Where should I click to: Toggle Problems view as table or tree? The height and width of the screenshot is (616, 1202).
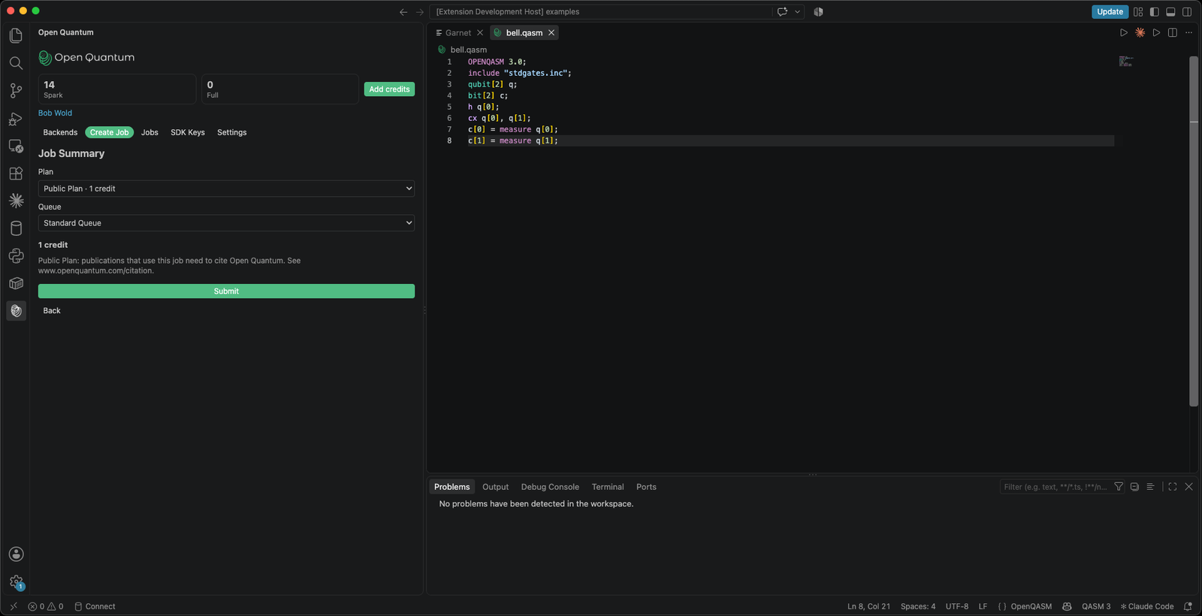coord(1150,487)
